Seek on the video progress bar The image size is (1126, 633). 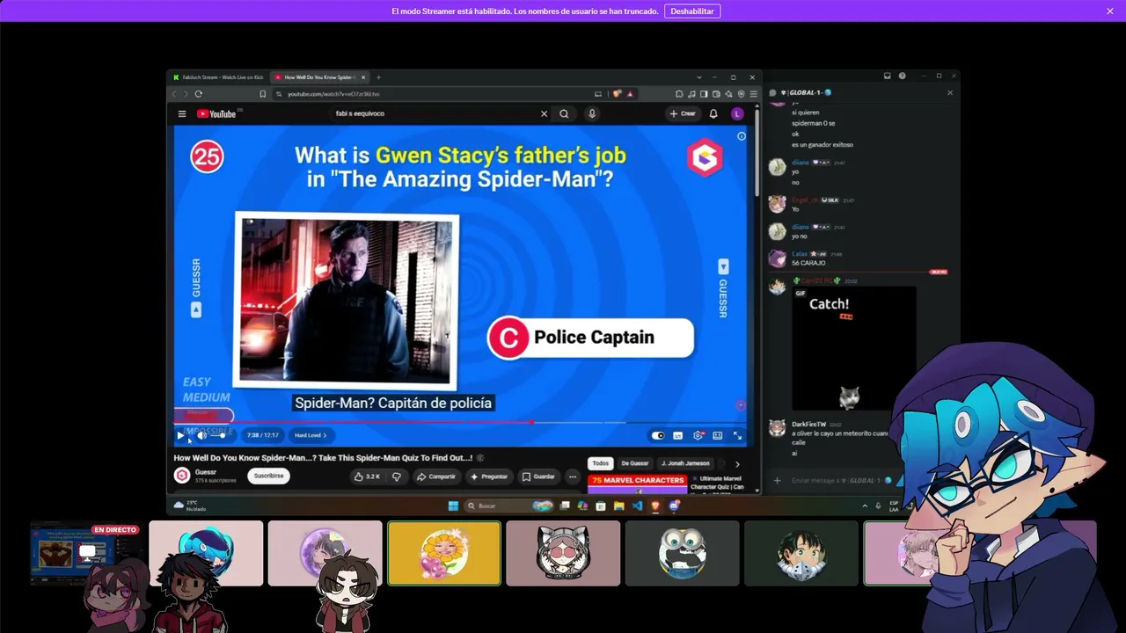460,423
